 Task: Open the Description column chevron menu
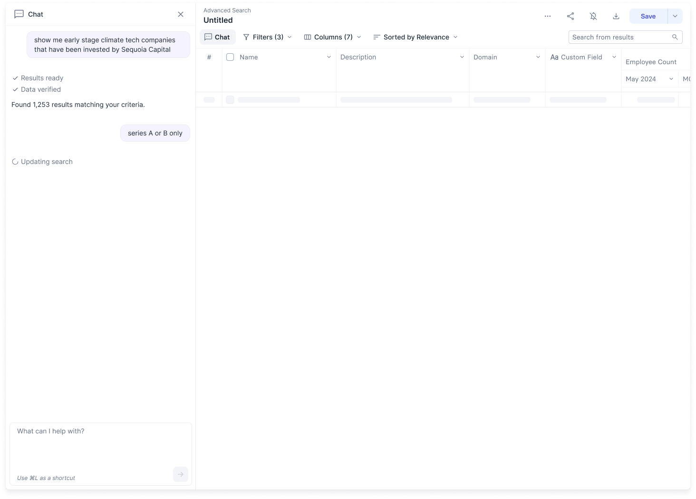coord(462,57)
